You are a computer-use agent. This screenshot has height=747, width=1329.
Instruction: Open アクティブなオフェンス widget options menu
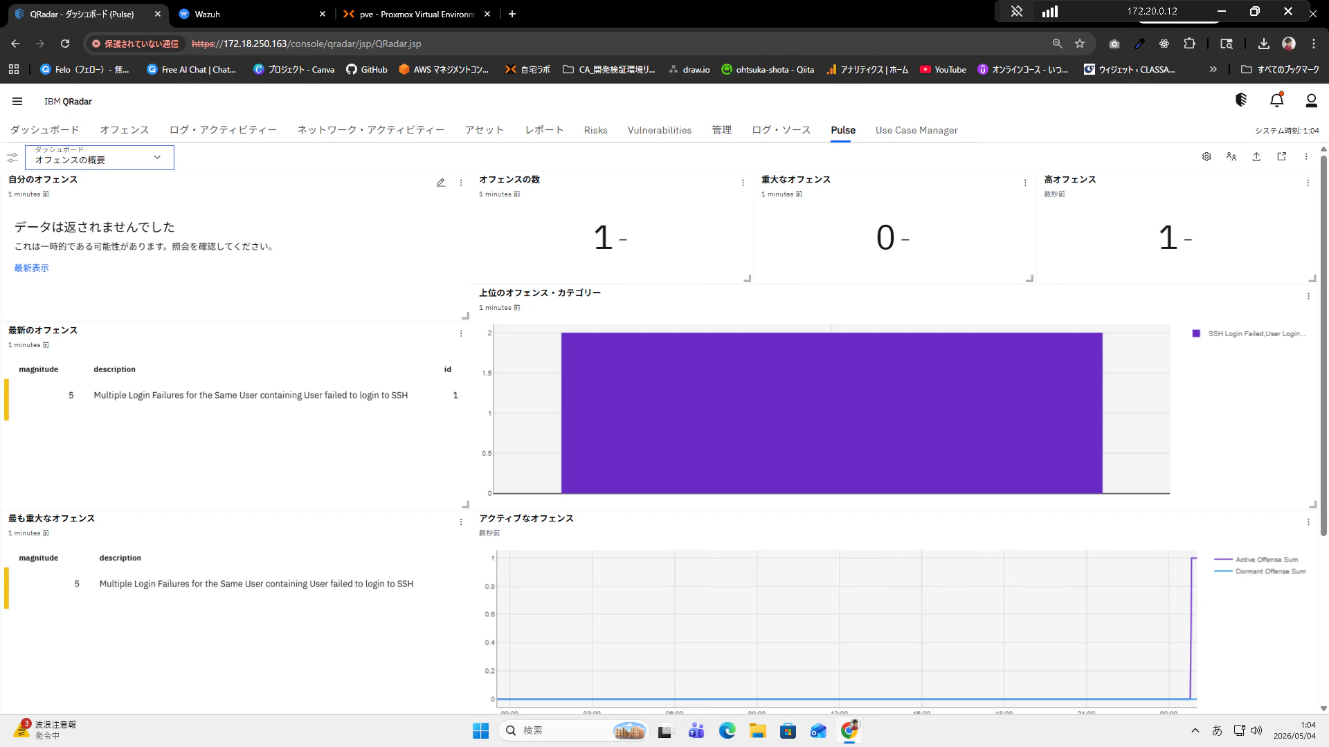[x=1308, y=522]
